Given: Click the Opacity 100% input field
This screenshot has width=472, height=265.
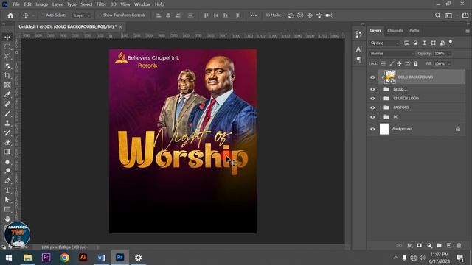Looking at the screenshot, I should [440, 54].
